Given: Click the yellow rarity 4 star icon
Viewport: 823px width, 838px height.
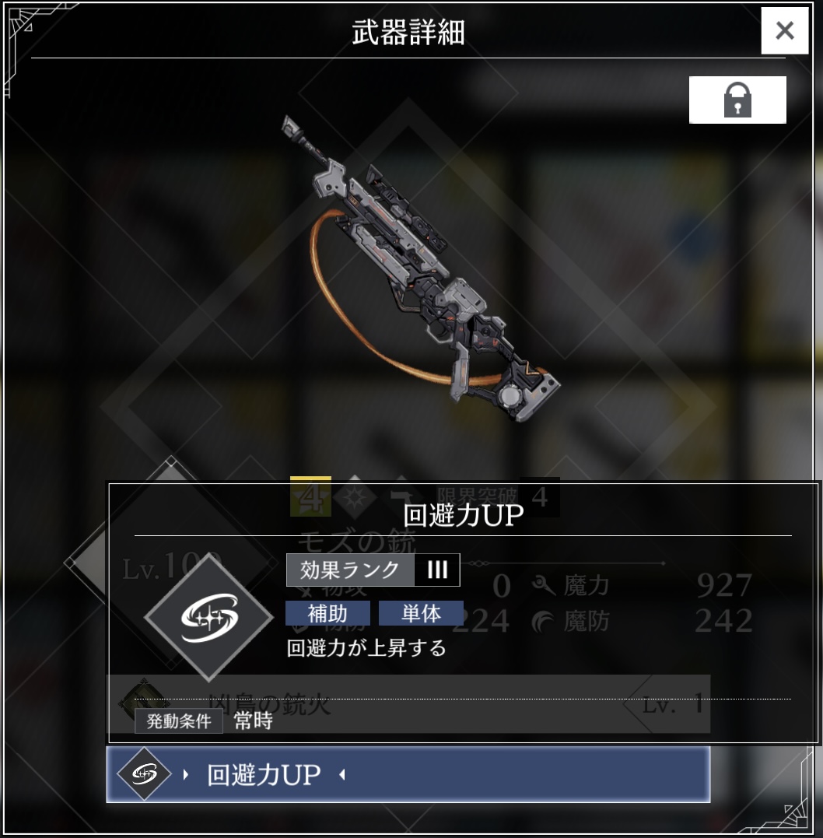Looking at the screenshot, I should click(310, 496).
